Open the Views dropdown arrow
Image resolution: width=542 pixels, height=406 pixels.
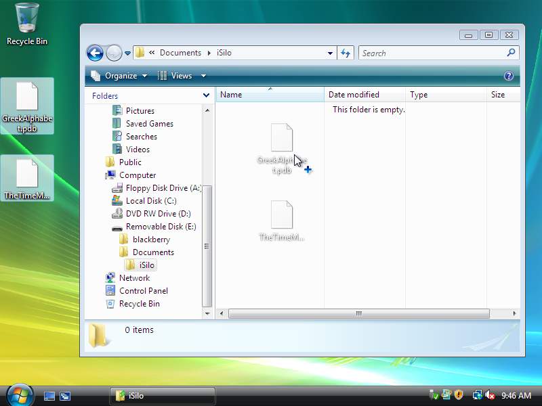pos(203,76)
